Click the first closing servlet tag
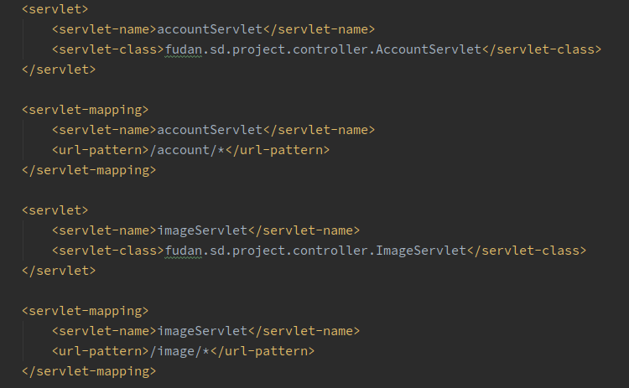 (59, 70)
